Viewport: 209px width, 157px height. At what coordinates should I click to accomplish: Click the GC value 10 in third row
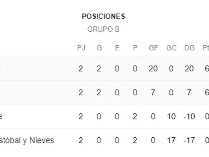[171, 117]
